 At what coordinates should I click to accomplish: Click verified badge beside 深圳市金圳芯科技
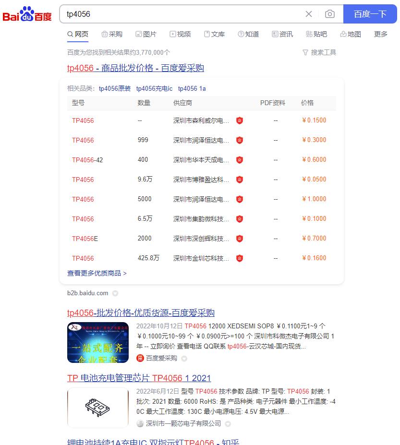pos(240,258)
